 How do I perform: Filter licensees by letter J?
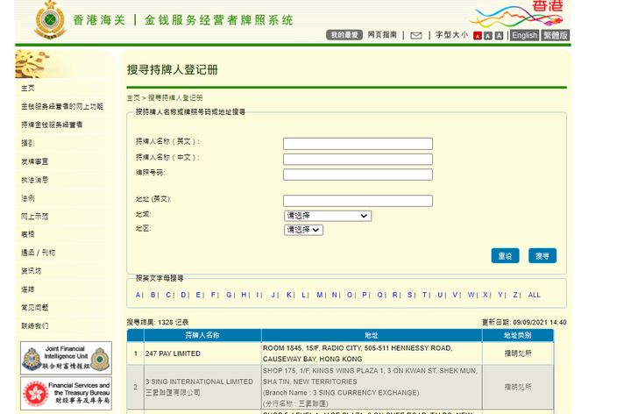pos(273,295)
